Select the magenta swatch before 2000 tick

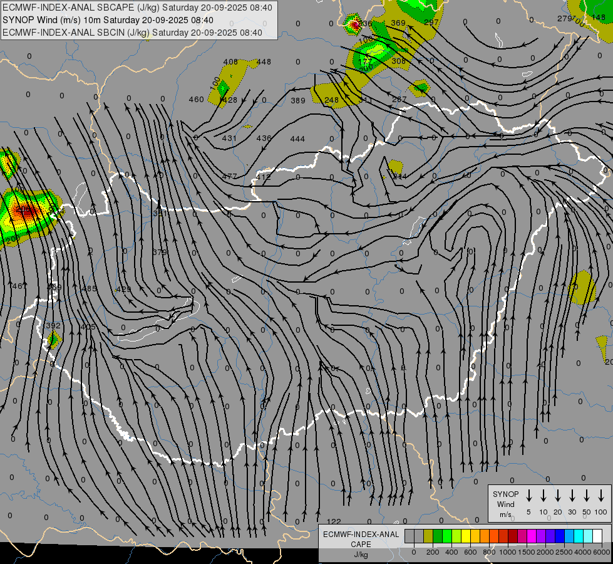[532, 536]
